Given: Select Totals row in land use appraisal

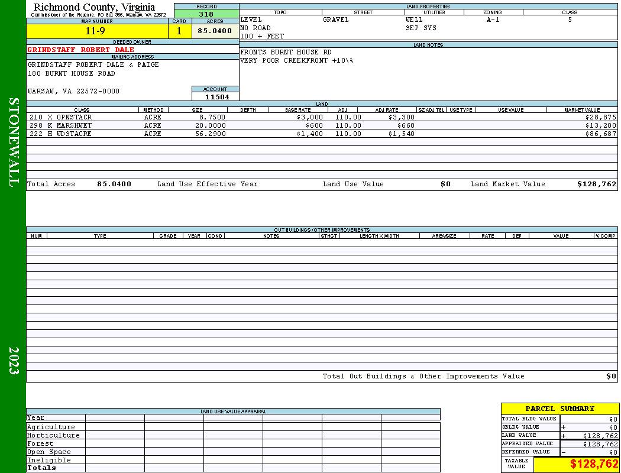Looking at the screenshot, I should point(233,468).
